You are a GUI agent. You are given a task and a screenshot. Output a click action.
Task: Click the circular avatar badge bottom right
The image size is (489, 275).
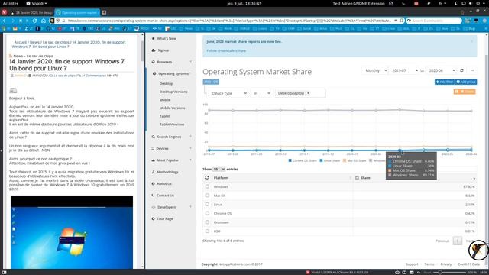(478, 250)
